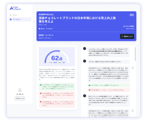The width and height of the screenshot is (147, 121).
Task: Click AI avatar beside それでは、現時点で message
Action: point(85,61)
